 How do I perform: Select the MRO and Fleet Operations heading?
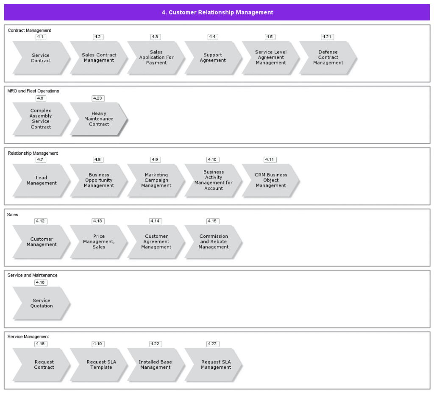(x=33, y=91)
